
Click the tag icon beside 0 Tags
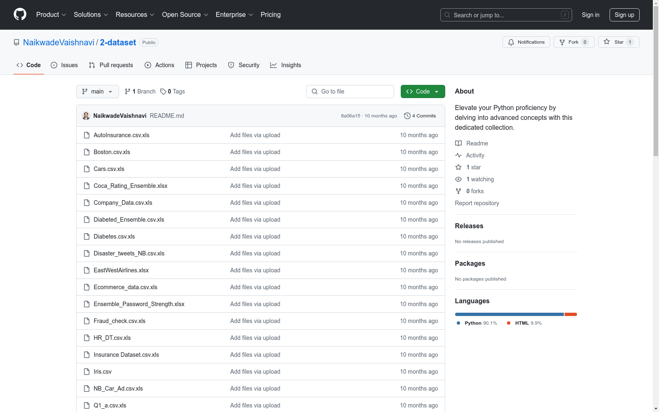point(163,91)
